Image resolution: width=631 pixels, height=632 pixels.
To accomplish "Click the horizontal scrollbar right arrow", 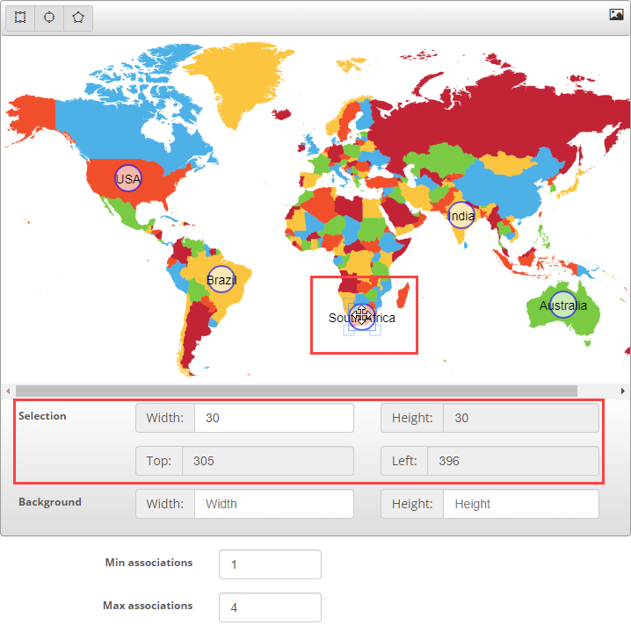I will pos(623,391).
